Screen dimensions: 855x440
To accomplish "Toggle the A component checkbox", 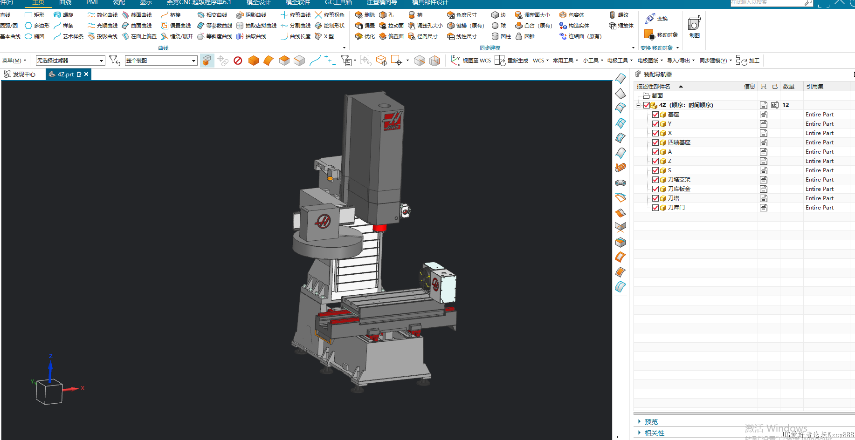I will [x=655, y=152].
